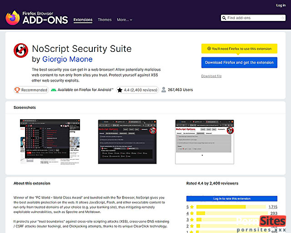Viewport: 291px width, 233px height.
Task: Click the Android availability icon
Action: click(54, 90)
